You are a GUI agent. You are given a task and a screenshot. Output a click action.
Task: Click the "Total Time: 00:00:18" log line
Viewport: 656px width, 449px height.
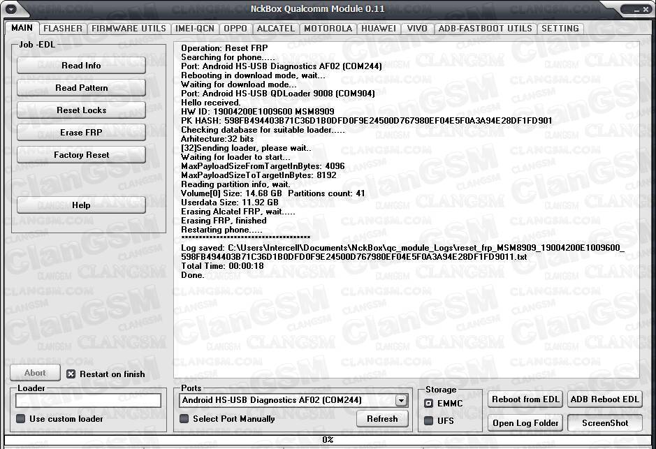click(x=223, y=266)
